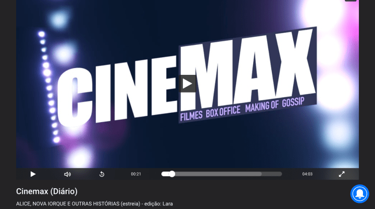Open notifications via the blue bell icon

[359, 194]
